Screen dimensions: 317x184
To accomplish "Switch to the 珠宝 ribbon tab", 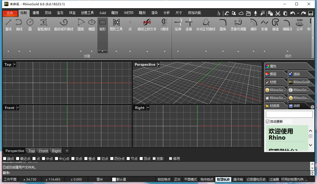I will [x=72, y=13].
